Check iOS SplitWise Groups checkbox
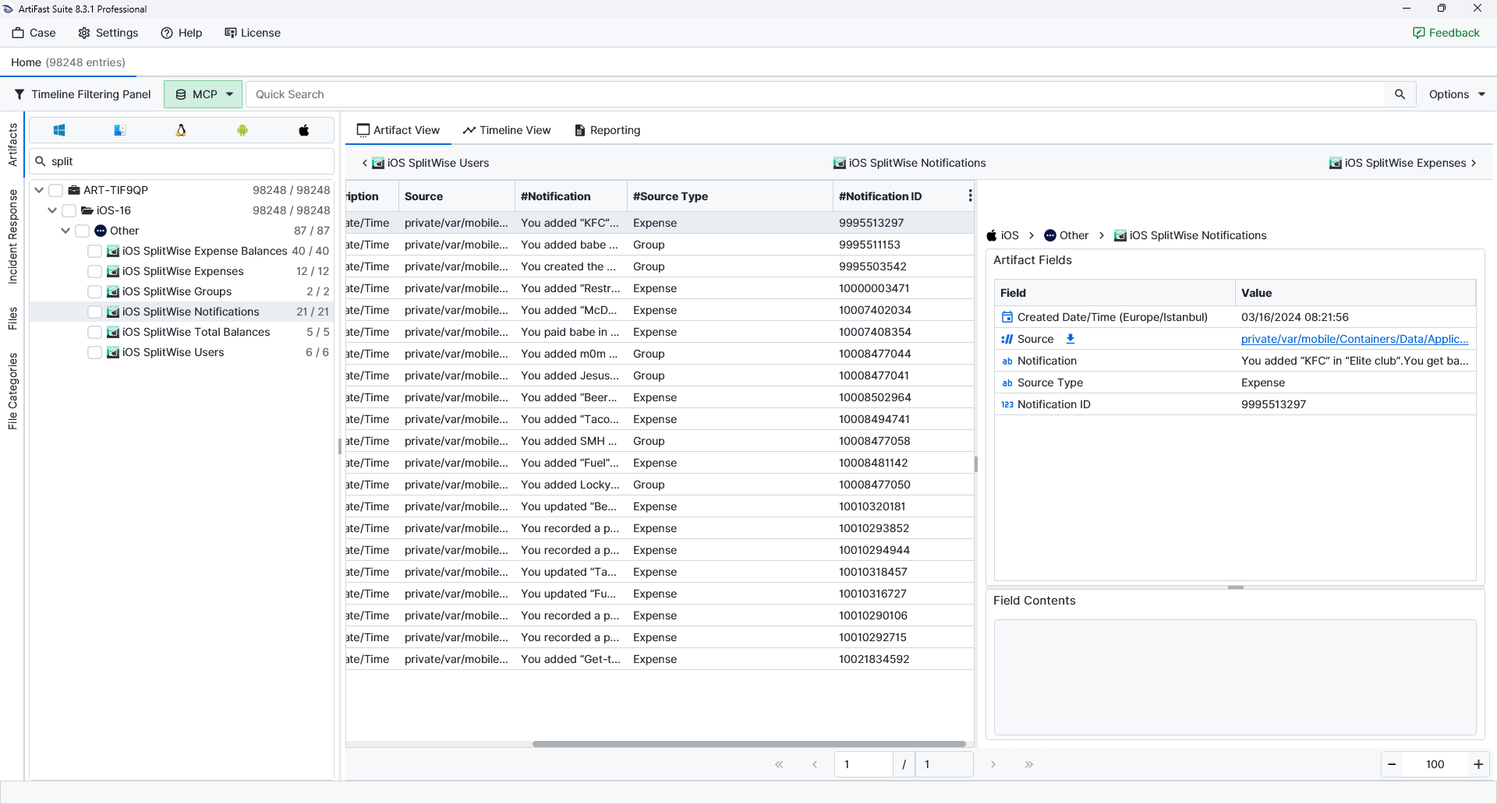1497x804 pixels. [x=94, y=291]
